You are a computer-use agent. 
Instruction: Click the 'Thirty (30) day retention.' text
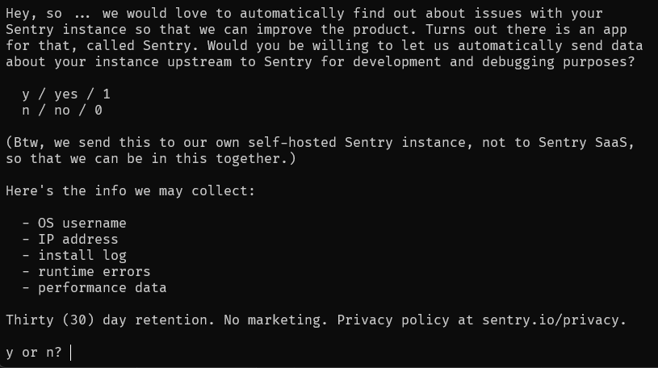coord(110,320)
